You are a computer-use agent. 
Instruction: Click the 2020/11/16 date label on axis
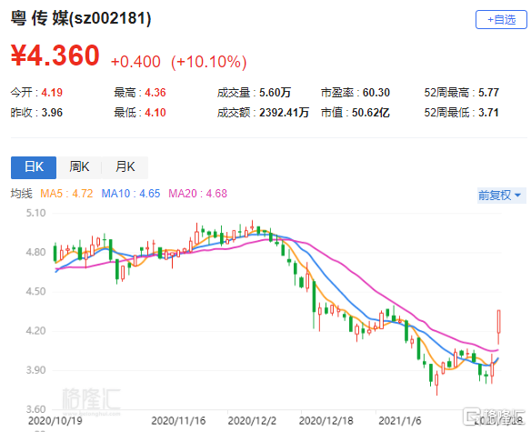pos(178,421)
